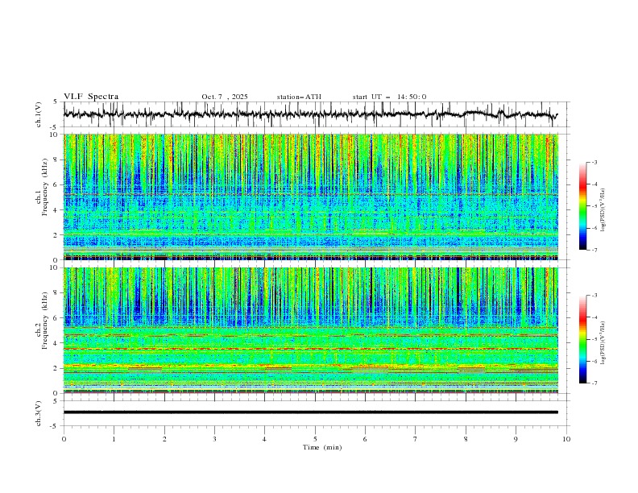Click the time axis tick label "7"
This screenshot has height=493, width=638.
[x=416, y=439]
